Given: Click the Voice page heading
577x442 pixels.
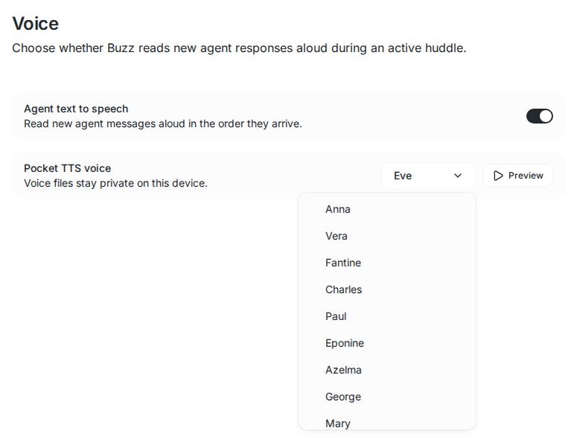Looking at the screenshot, I should [35, 24].
